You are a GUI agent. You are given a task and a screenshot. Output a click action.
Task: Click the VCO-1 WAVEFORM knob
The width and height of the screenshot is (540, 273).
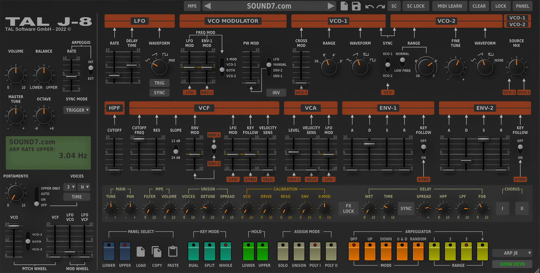coord(360,67)
